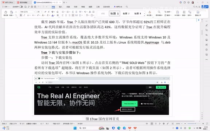This screenshot has height=131, width=210.
Task: Click the blue Share button
Action: click(205, 7)
